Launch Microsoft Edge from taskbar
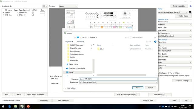Image resolution: width=194 pixels, height=109 pixels. (x=9, y=106)
